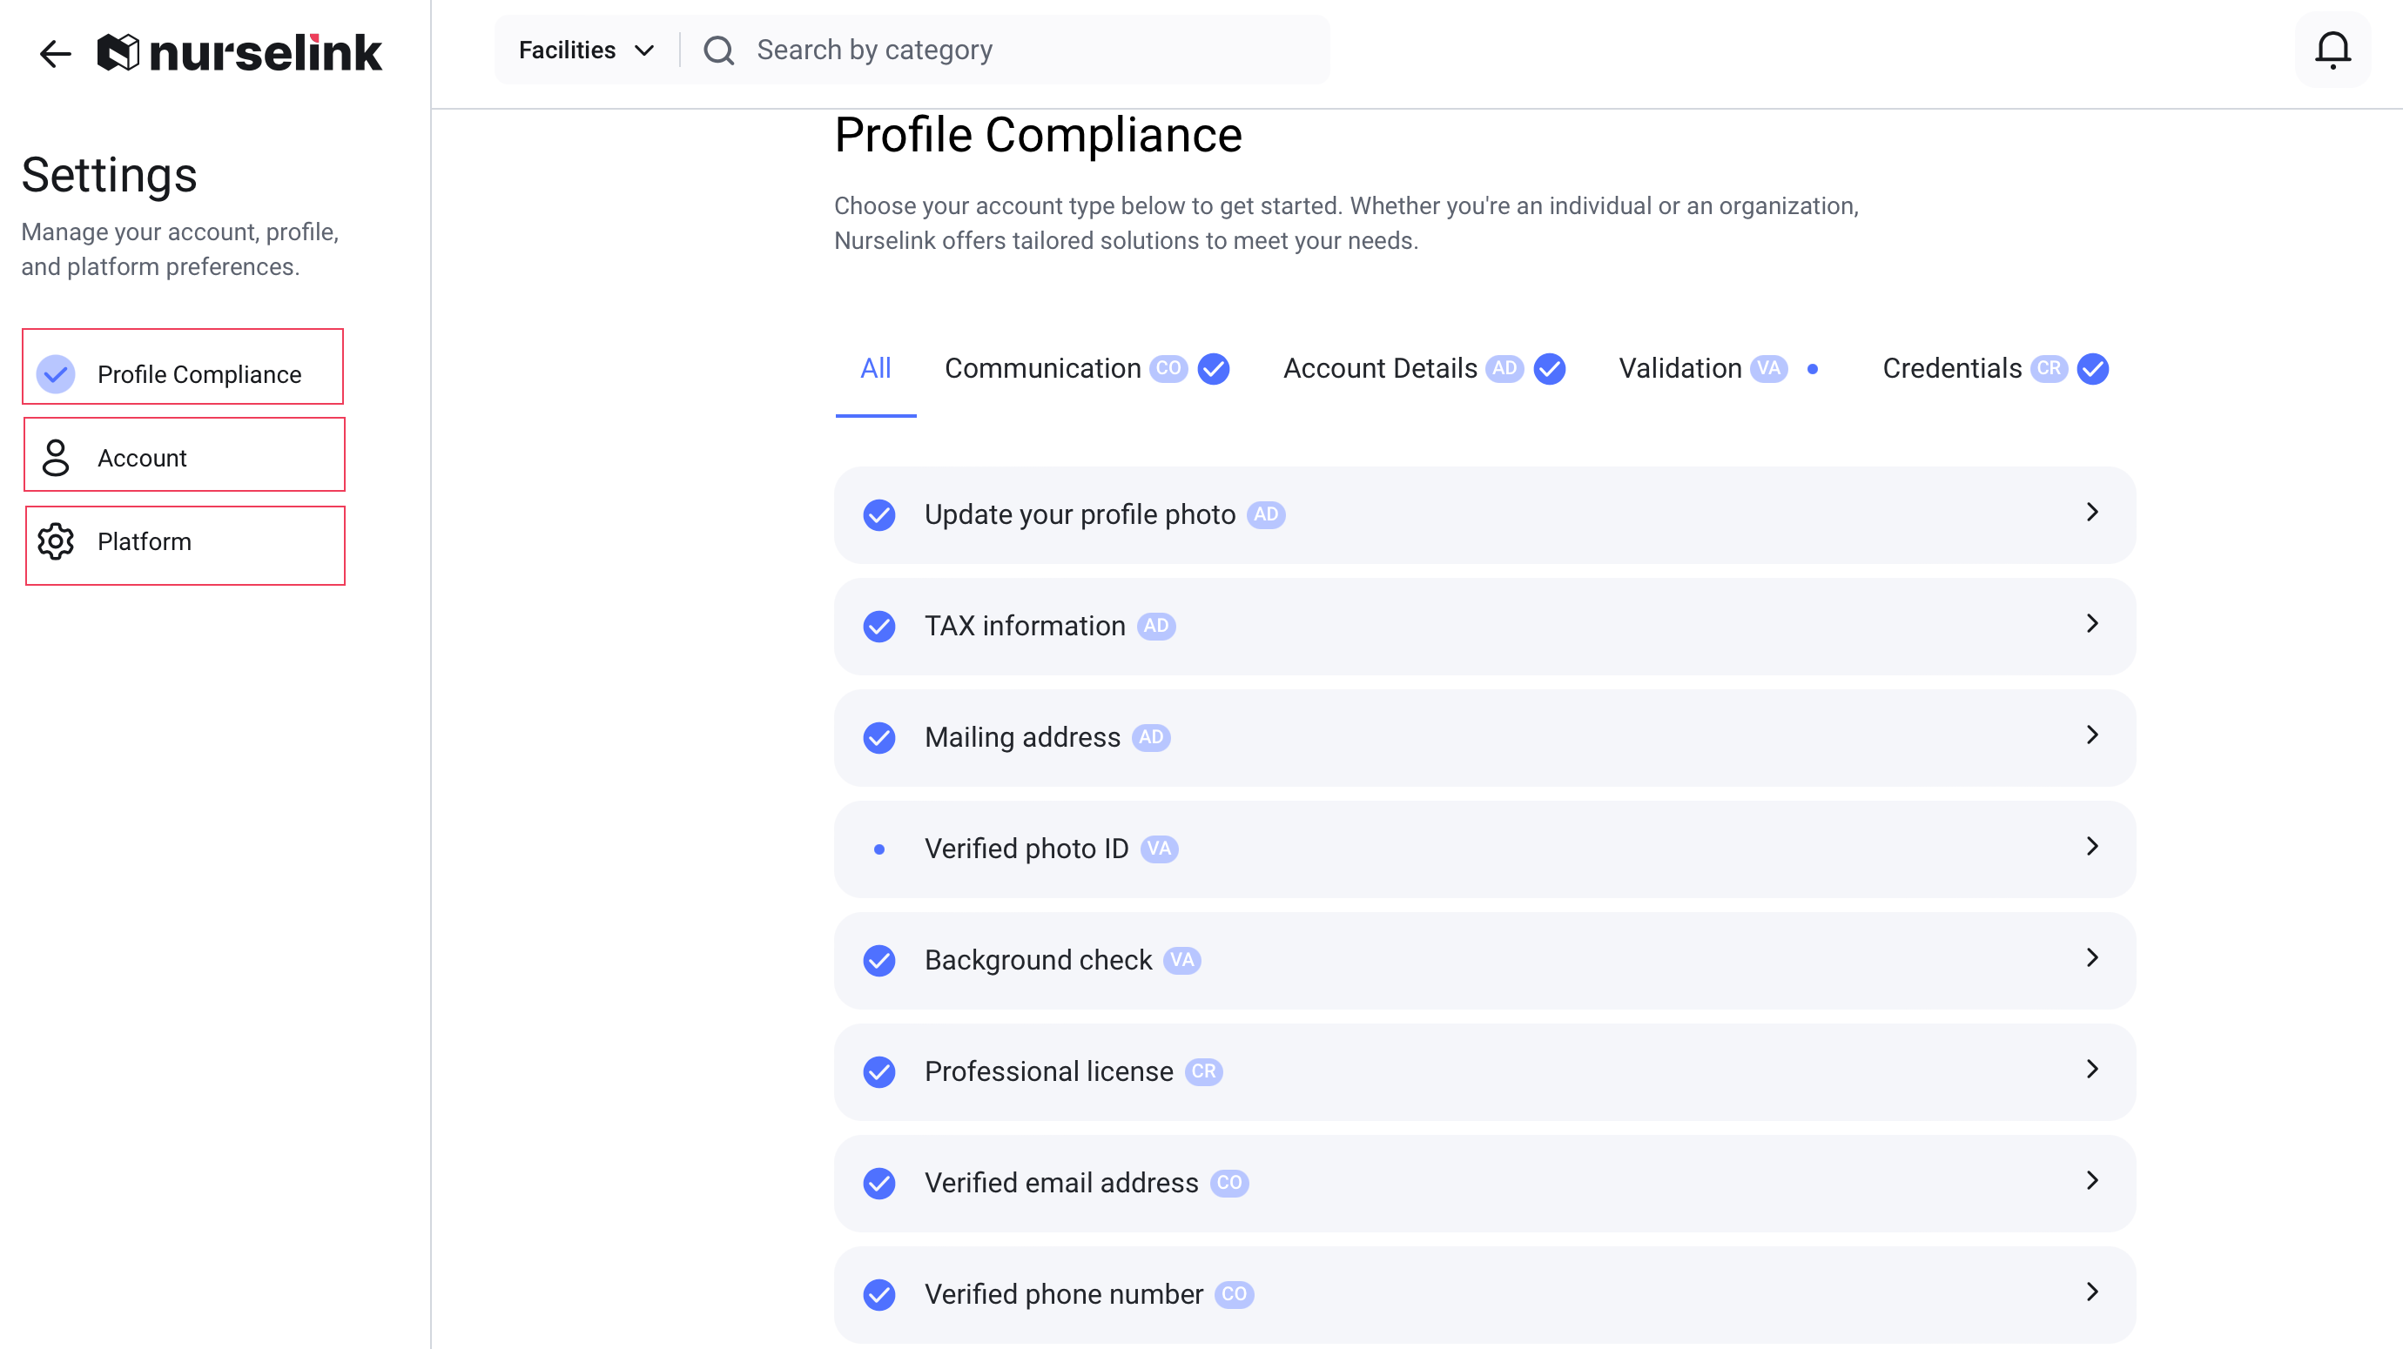Screen dimensions: 2403x1349
Task: Expand the Mailing address row chevron
Action: click(2091, 735)
